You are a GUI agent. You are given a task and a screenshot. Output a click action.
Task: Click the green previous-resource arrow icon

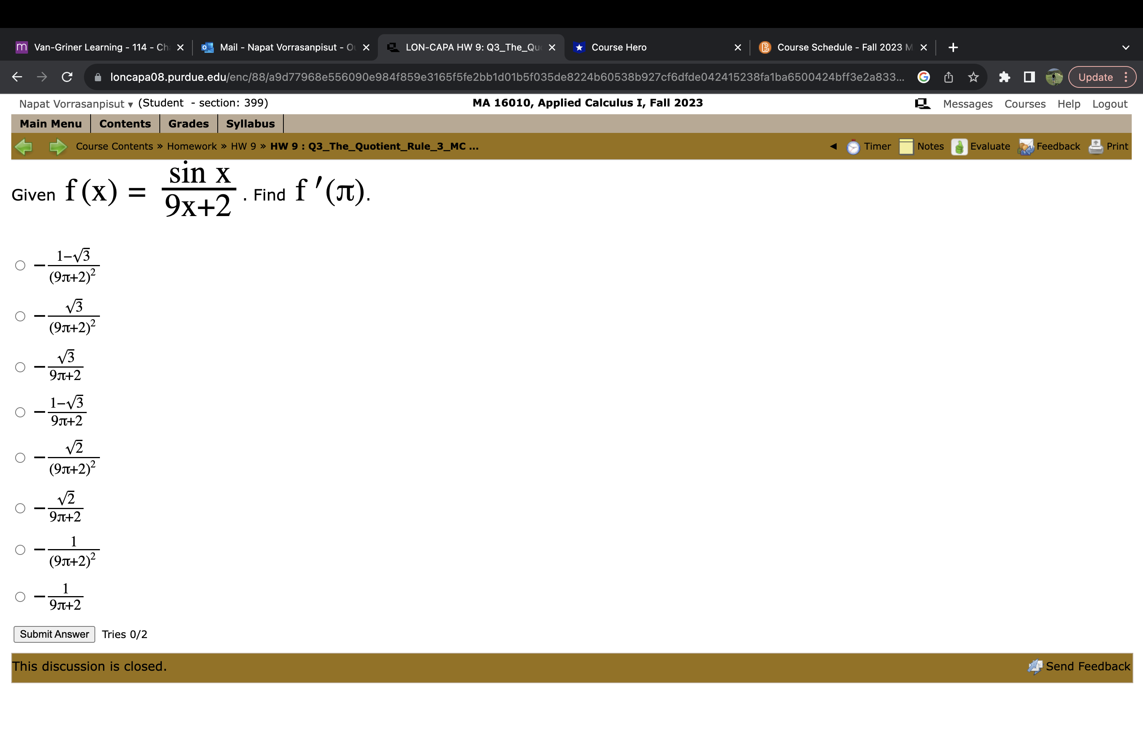(x=24, y=147)
